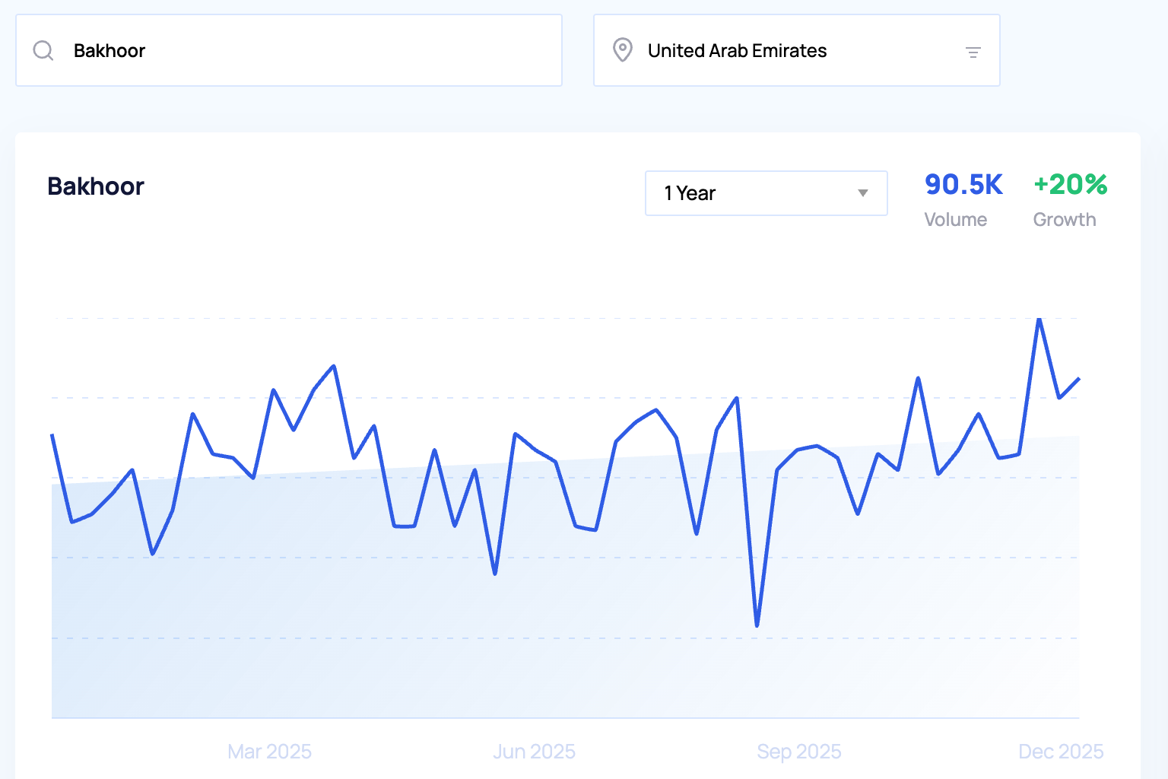1168x779 pixels.
Task: Click the final data point of the trend line
Action: coord(1078,378)
